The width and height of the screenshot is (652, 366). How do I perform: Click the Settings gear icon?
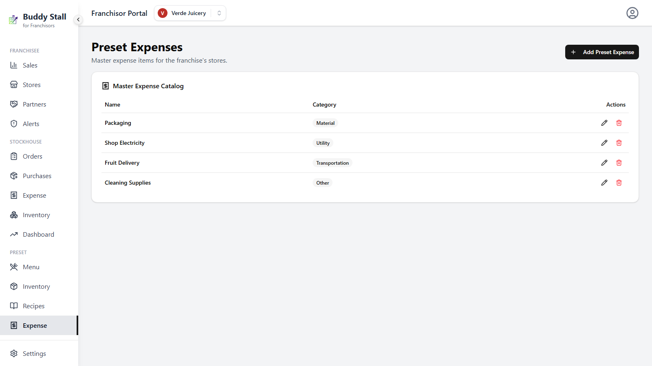14,353
